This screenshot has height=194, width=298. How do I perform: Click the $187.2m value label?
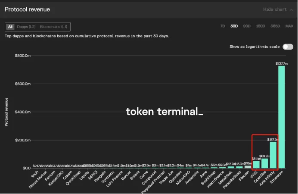(273, 140)
